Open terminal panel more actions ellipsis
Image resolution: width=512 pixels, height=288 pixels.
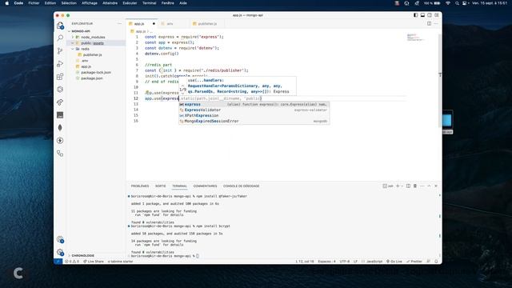tap(422, 186)
